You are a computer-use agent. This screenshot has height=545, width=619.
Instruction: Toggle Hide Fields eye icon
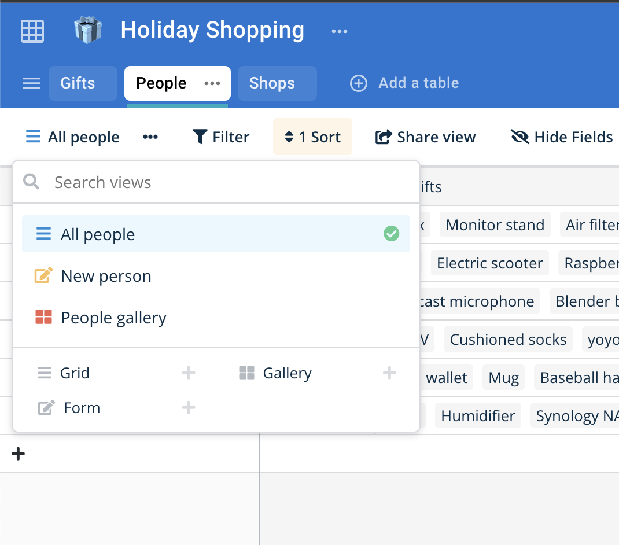coord(520,137)
